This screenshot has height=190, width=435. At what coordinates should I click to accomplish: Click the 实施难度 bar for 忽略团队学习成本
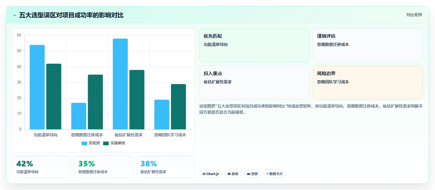tap(178, 107)
